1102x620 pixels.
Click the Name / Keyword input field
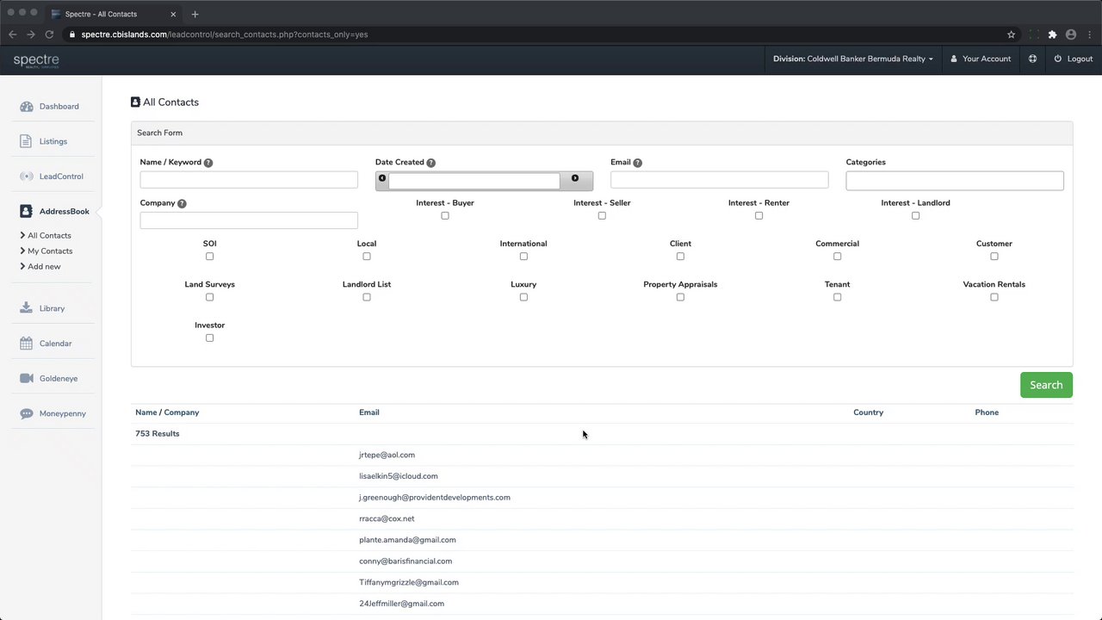point(249,179)
